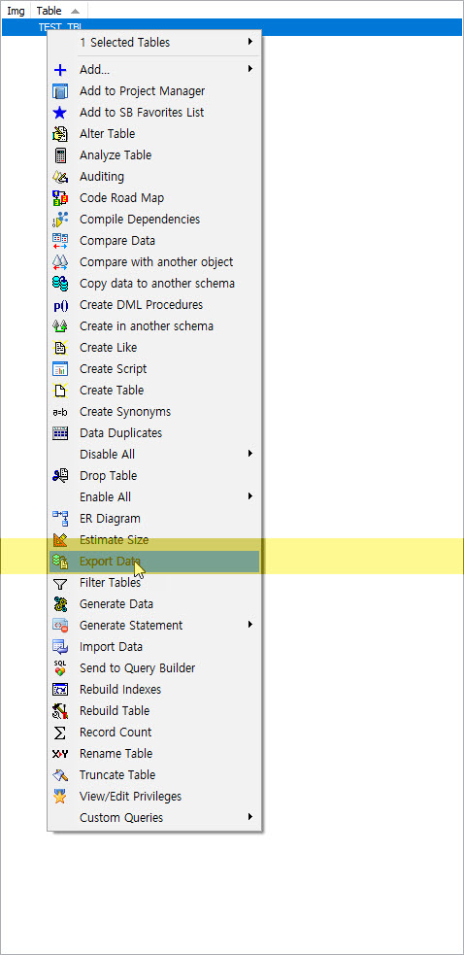Click the Analyze Table calculator icon
This screenshot has width=464, height=955.
tap(59, 155)
